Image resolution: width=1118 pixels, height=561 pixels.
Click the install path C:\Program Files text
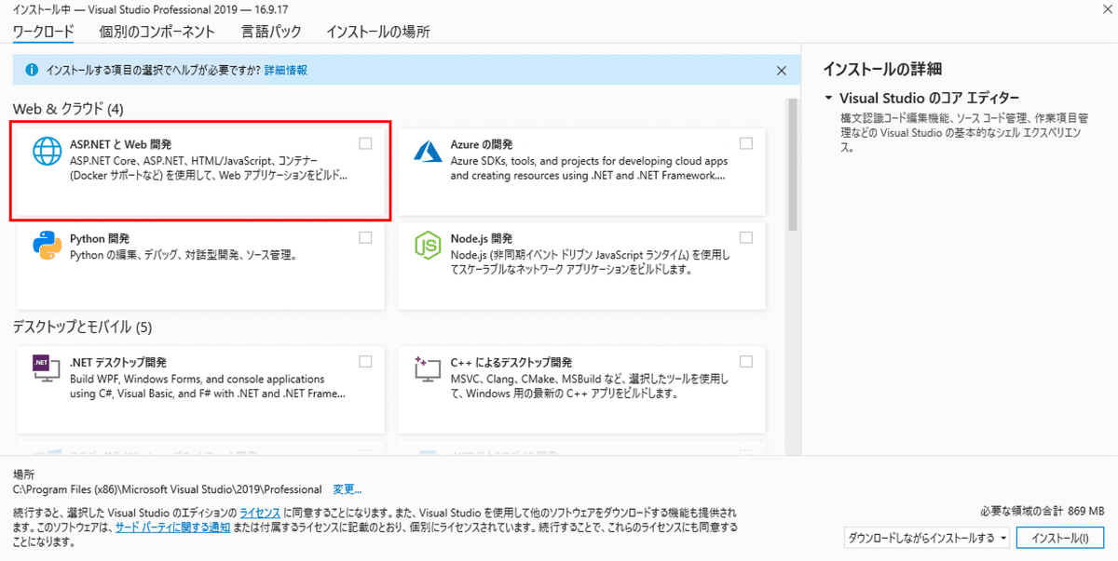click(168, 489)
